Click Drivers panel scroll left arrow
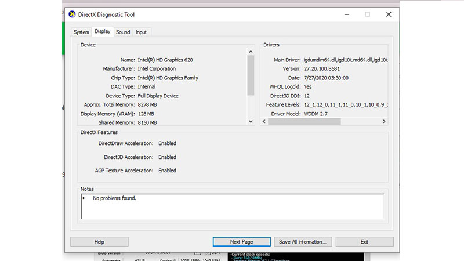 click(264, 121)
